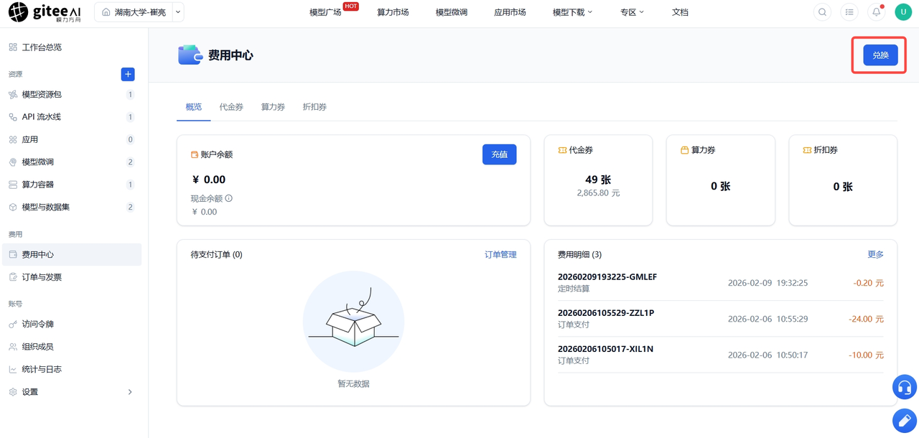This screenshot has width=919, height=438.
Task: Open the user avatar U menu
Action: pos(902,12)
